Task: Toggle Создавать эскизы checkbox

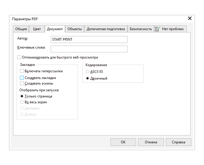Action: point(22,83)
